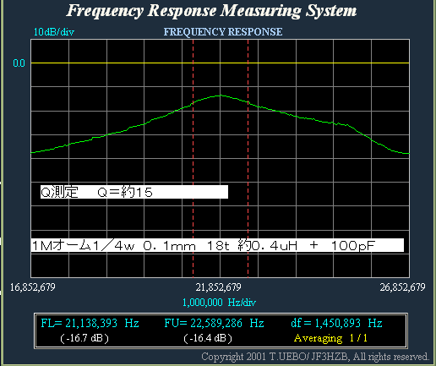This screenshot has width=436, height=366.
Task: Click the FU= 22,589,286 Hz readout
Action: 214,323
